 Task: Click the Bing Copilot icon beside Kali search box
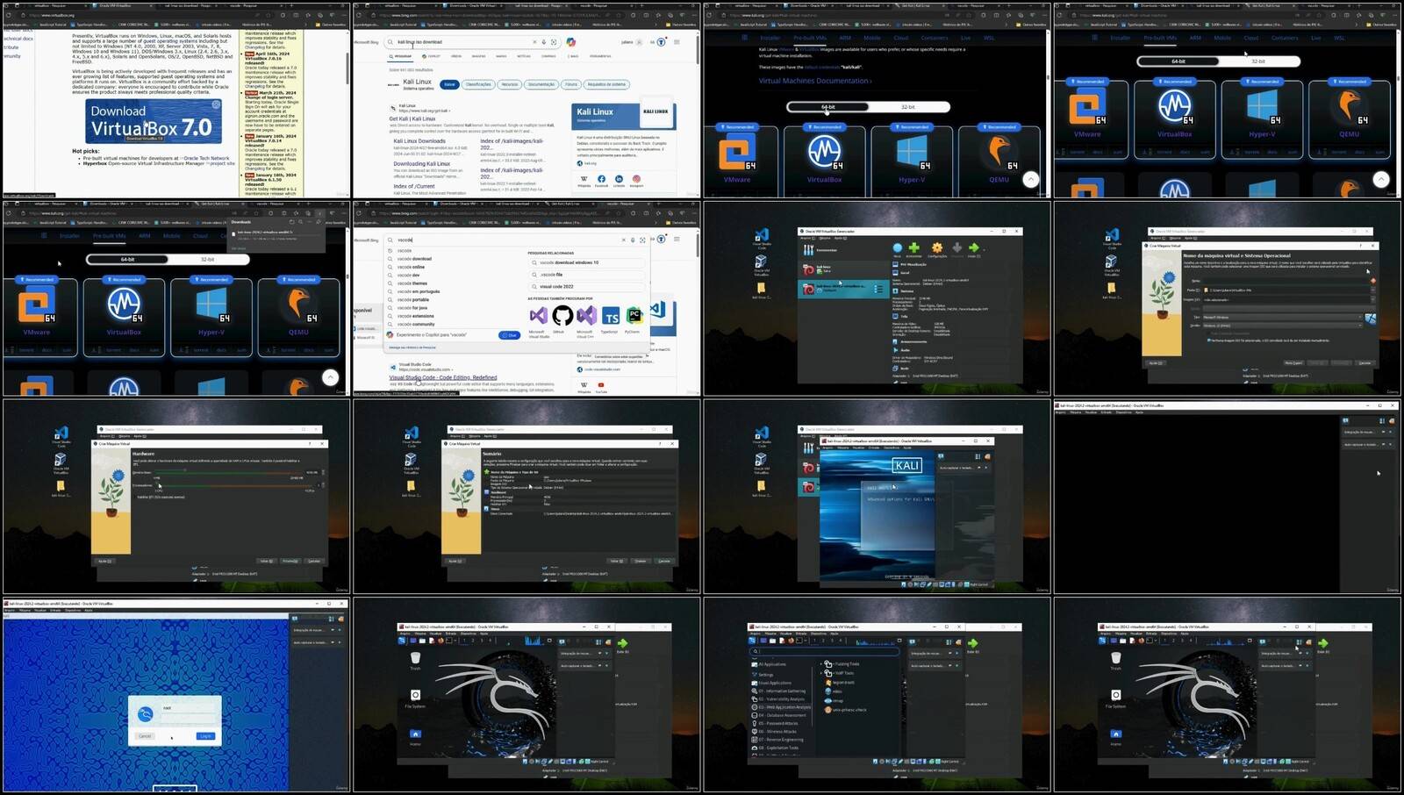point(571,42)
